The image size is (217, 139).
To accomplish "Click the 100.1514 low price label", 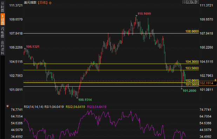I will click(x=85, y=100).
